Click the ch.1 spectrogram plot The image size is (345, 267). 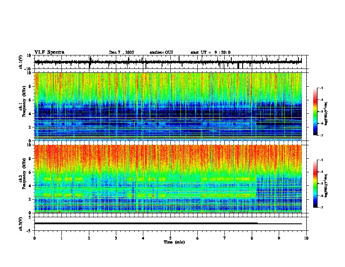pos(168,106)
